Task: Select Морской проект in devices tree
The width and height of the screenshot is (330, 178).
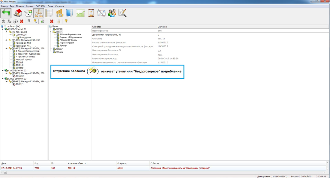Action: coord(23,60)
